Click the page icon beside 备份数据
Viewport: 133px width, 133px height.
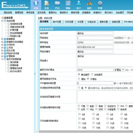click(8, 62)
